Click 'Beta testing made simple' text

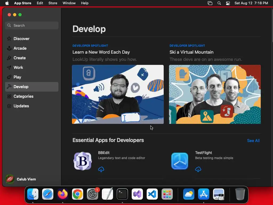214,158
